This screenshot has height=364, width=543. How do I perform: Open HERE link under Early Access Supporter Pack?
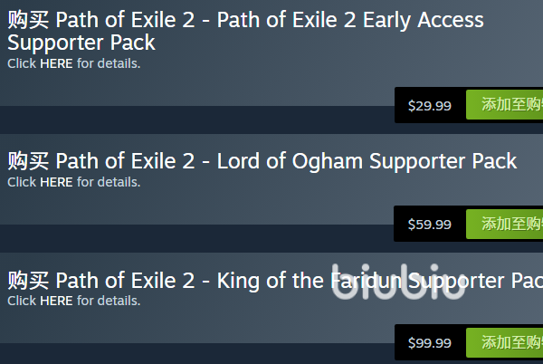point(56,63)
